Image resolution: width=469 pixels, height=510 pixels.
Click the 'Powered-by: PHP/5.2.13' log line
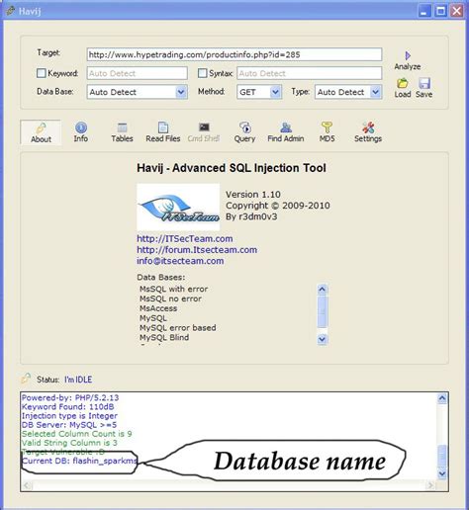[x=70, y=397]
